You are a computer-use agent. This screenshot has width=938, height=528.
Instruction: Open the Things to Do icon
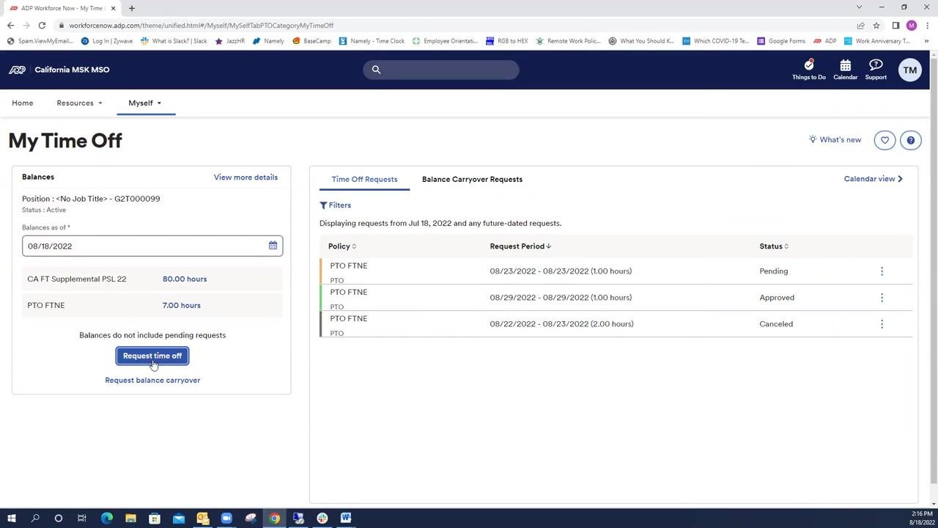808,70
